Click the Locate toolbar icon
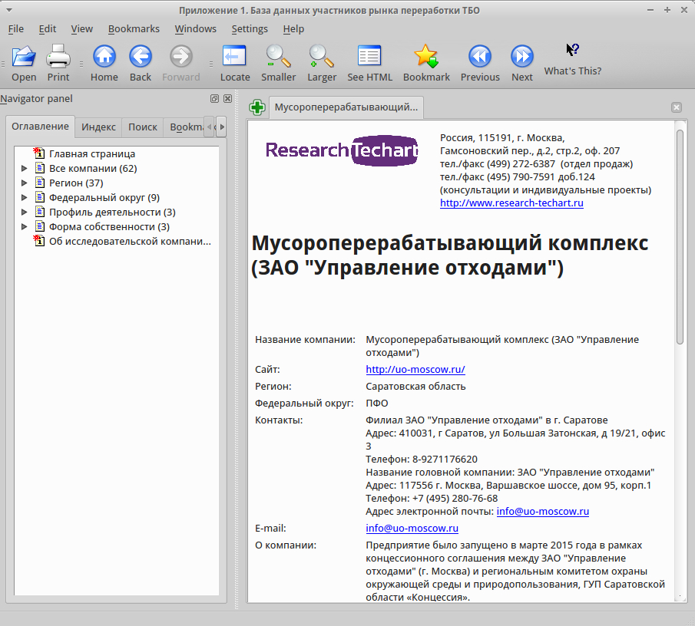 click(234, 57)
